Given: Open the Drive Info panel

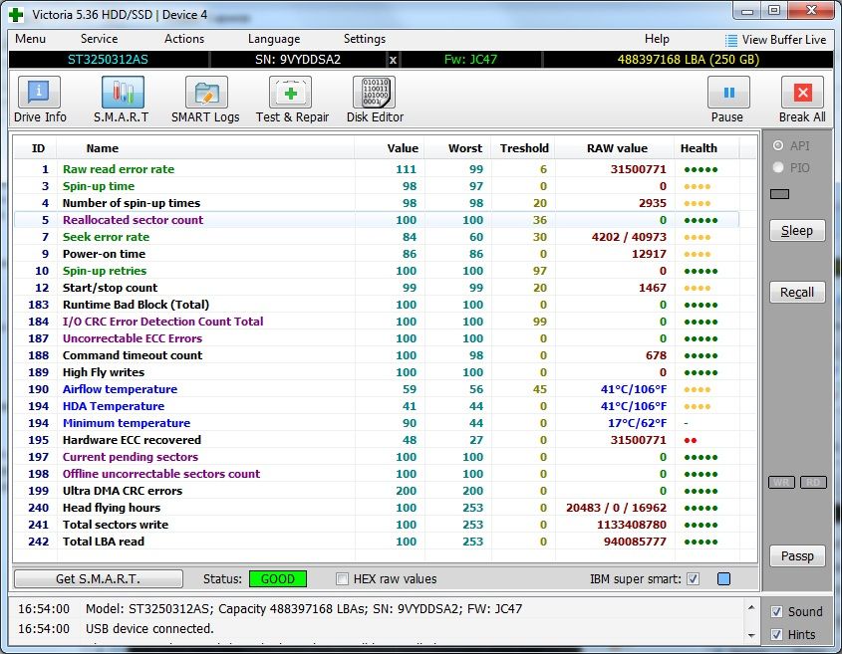Looking at the screenshot, I should 39,93.
